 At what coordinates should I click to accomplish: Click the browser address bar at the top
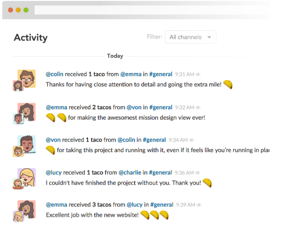(x=152, y=10)
